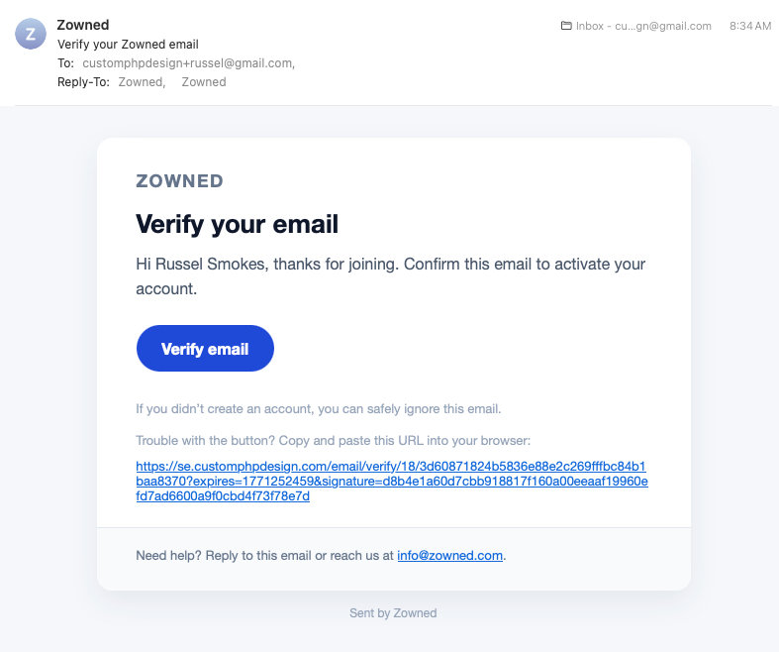Click the Hi Russel Smokes greeting paragraph
The image size is (779, 652).
point(390,276)
